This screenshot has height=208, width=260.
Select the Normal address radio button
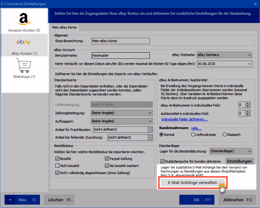coord(161,134)
